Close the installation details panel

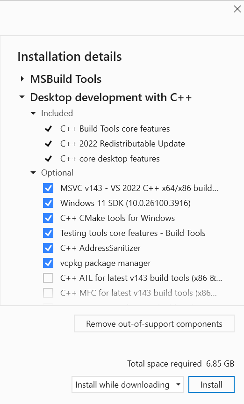(237, 9)
